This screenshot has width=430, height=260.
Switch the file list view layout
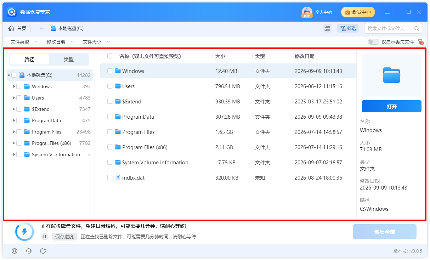coord(327,28)
